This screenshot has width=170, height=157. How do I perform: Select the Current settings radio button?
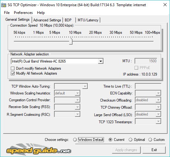tap(110, 140)
